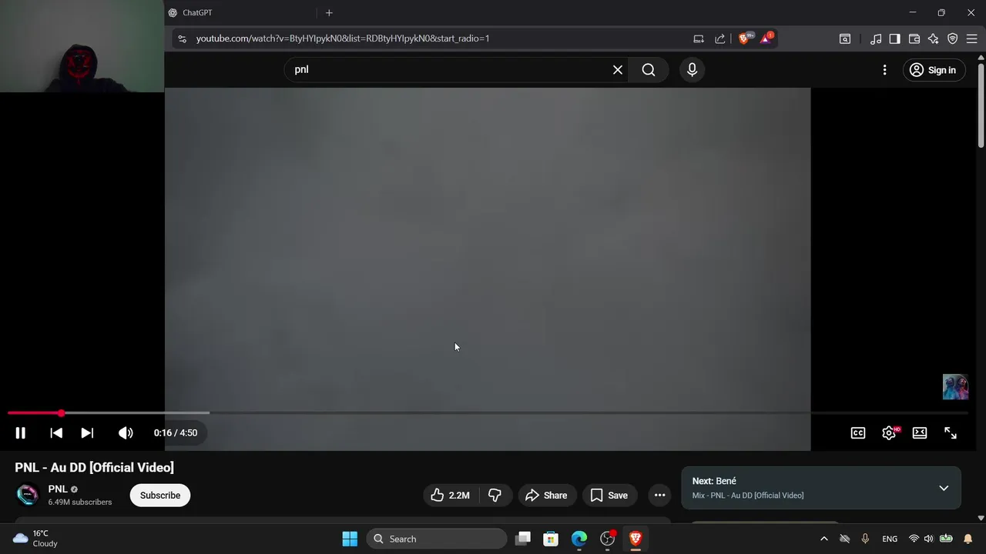The image size is (986, 554).
Task: Dislike the PNL video
Action: (495, 496)
